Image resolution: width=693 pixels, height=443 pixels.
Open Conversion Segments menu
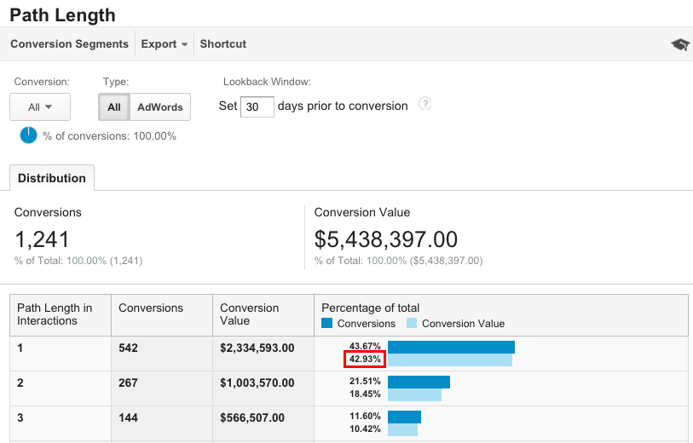click(69, 44)
